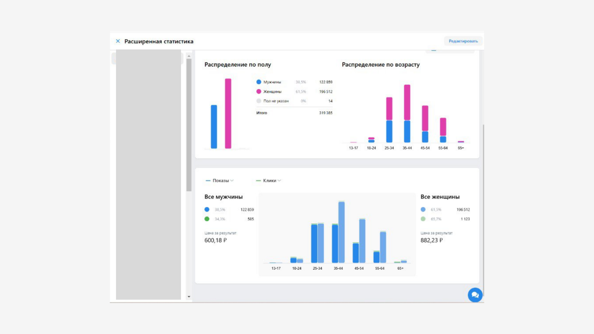This screenshot has height=334, width=594.
Task: Close the Расширенная статистика panel with X
Action: [118, 41]
